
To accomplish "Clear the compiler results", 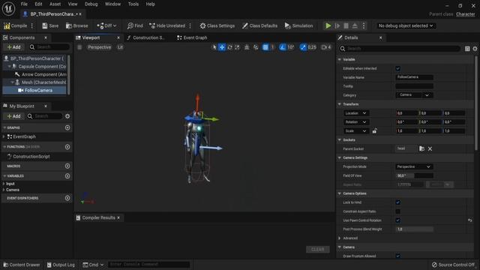I will coord(318,250).
